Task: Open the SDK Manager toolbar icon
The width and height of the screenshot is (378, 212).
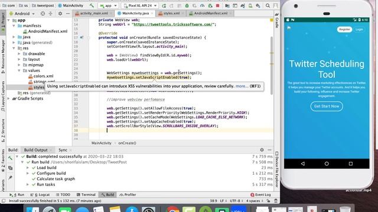Action: pyautogui.click(x=258, y=5)
